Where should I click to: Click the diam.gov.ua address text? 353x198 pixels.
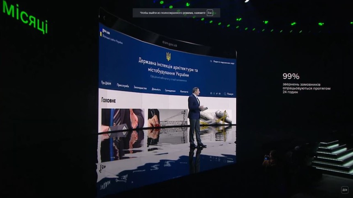click(170, 42)
